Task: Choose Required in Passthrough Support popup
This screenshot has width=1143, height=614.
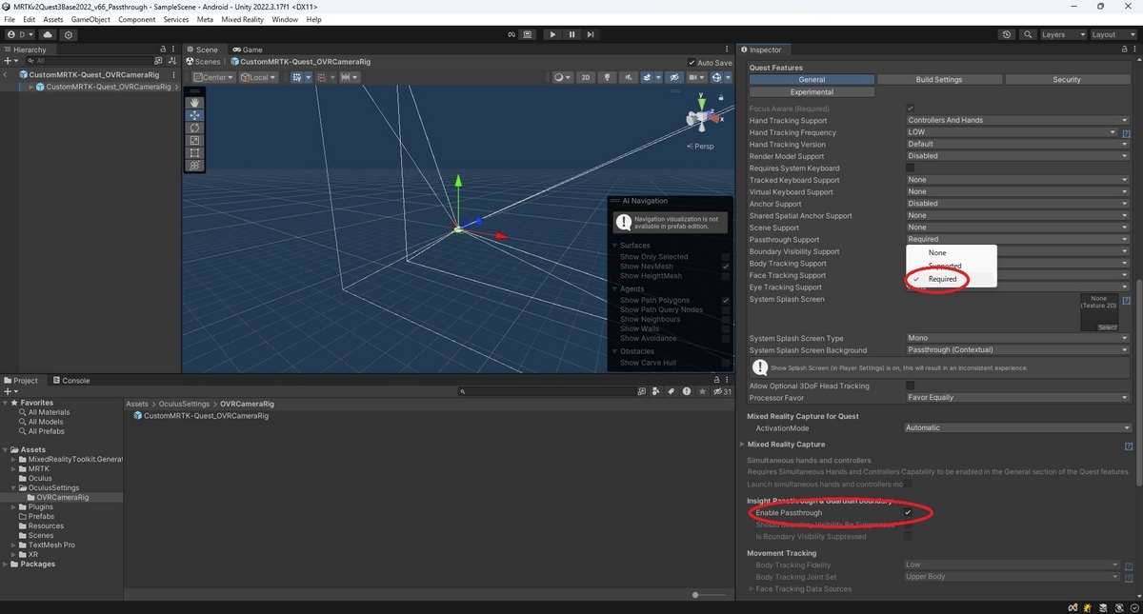Action: pos(942,279)
